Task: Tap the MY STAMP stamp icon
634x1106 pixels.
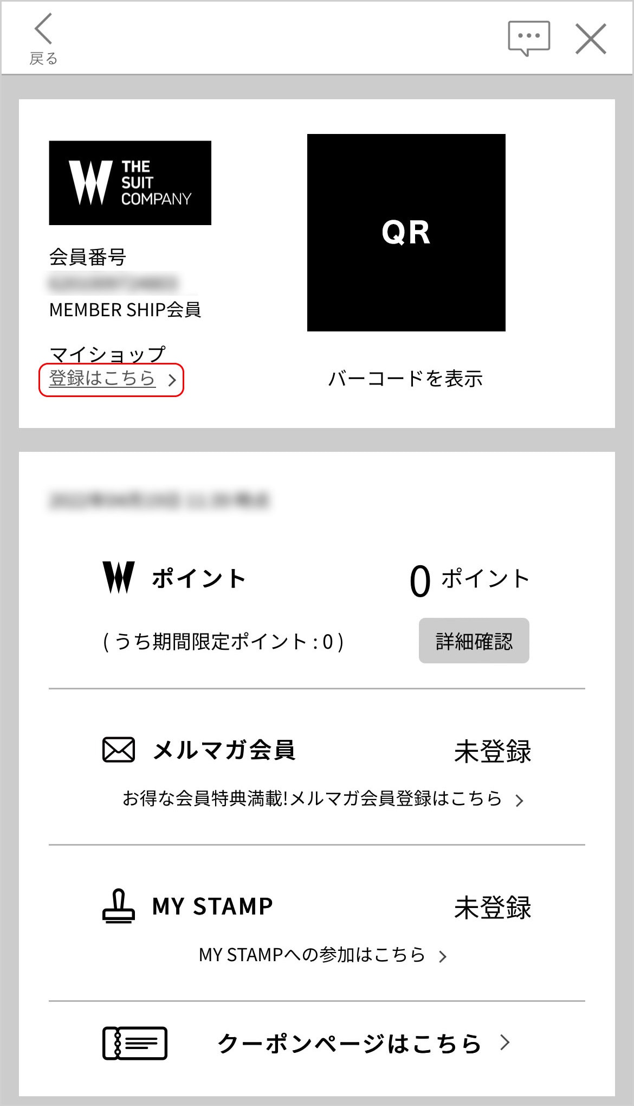Action: (119, 906)
